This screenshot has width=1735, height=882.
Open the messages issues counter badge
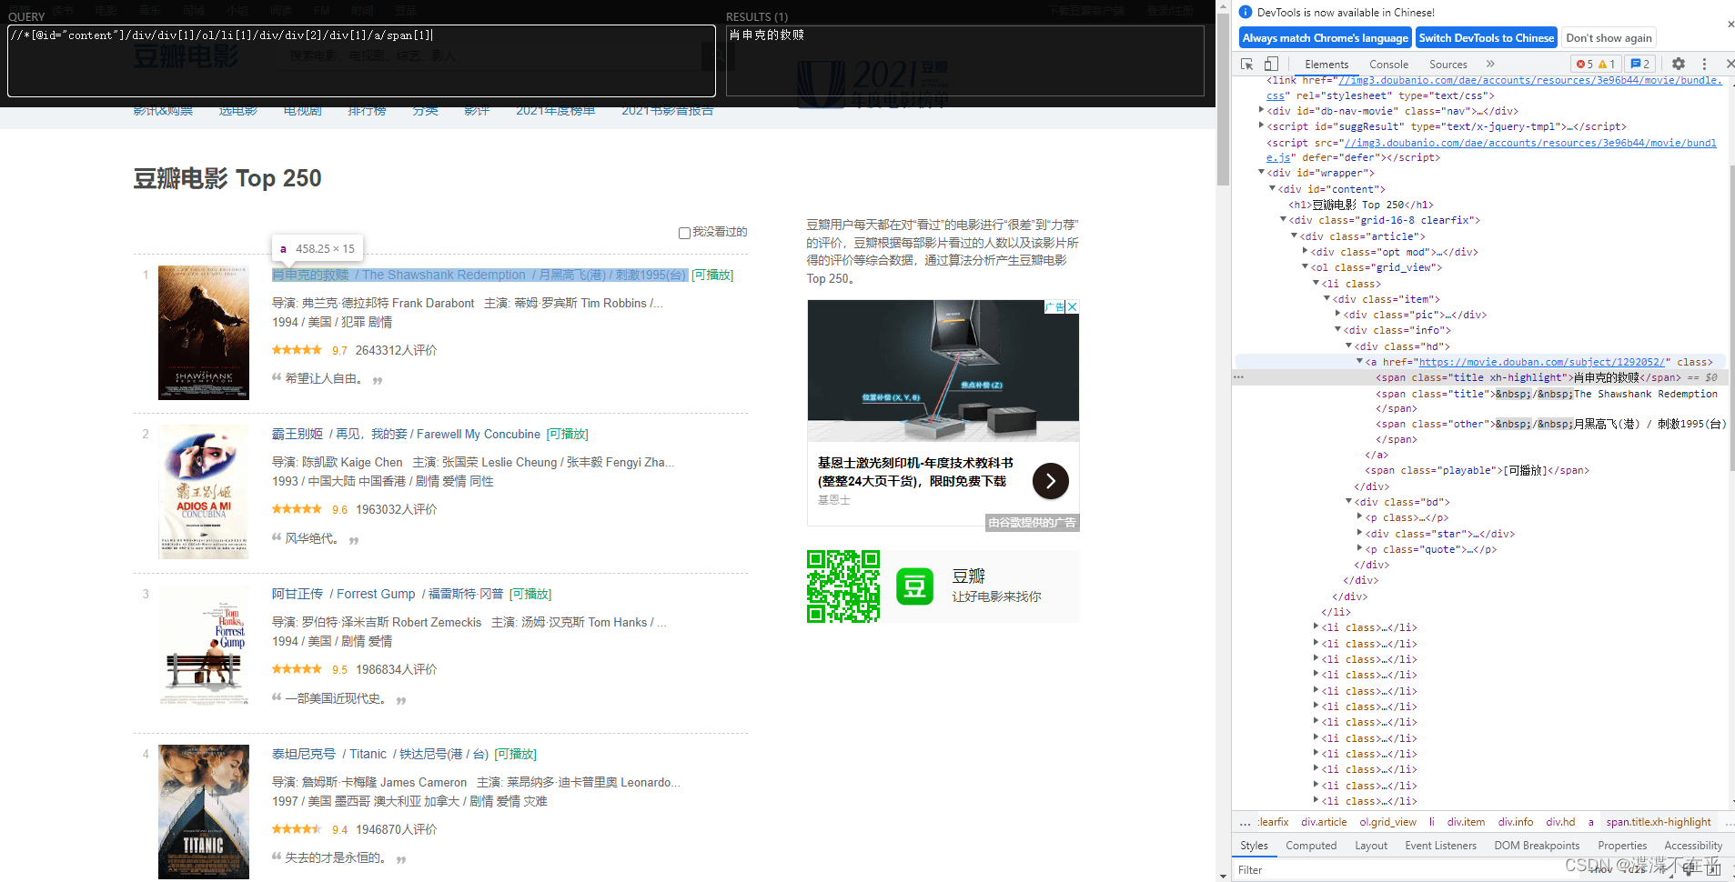[1640, 64]
